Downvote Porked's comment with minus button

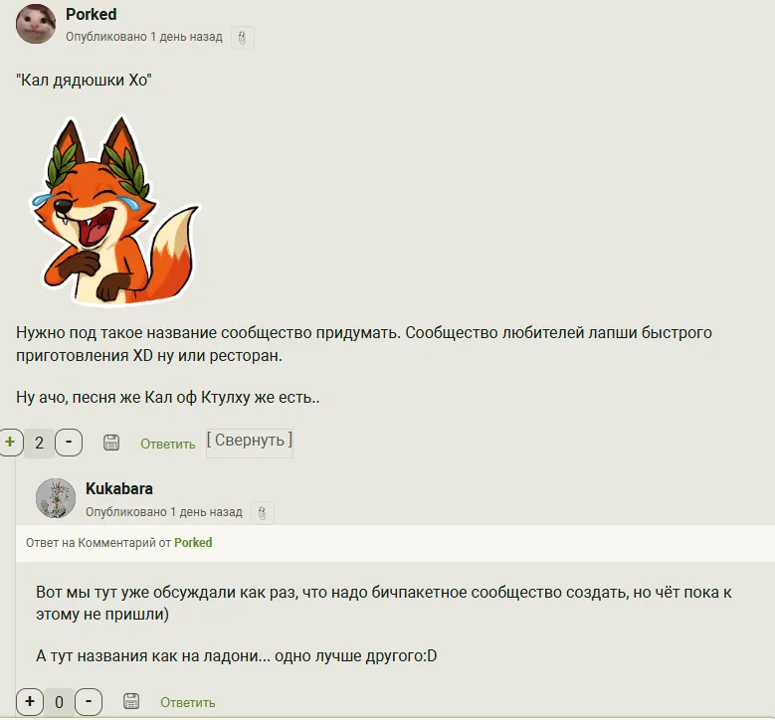tap(69, 443)
